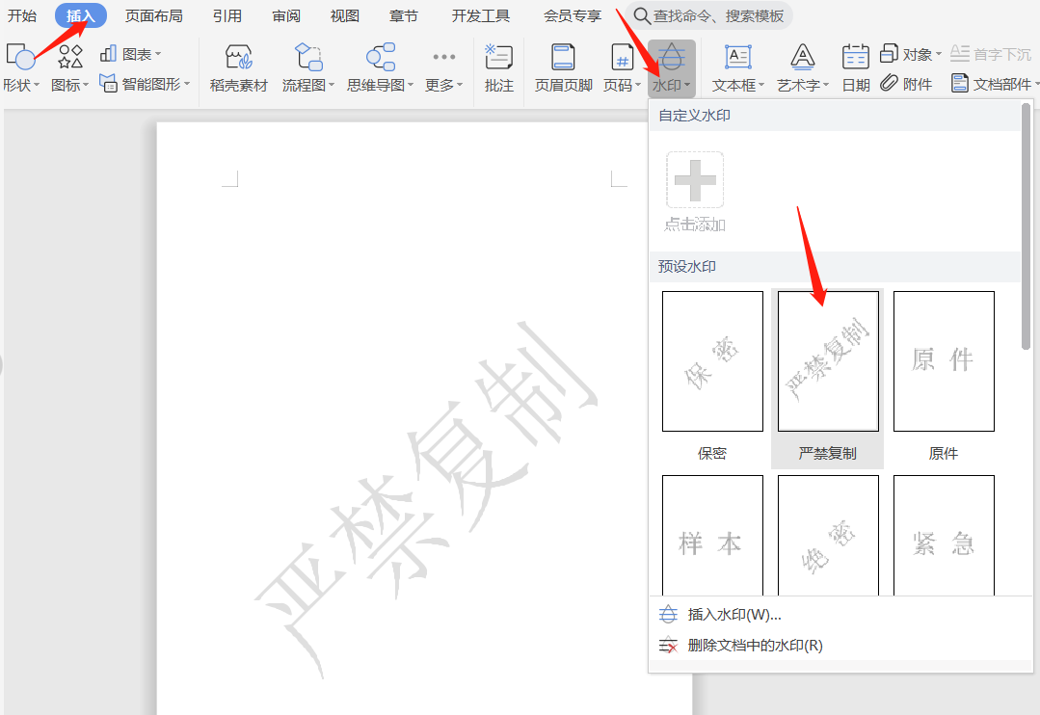Click the 思维导图 mind map icon
Image resolution: width=1040 pixels, height=715 pixels.
coord(380,58)
